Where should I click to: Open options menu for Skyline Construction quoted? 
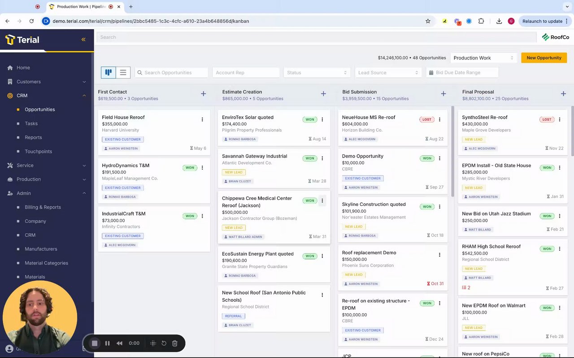[x=439, y=207]
